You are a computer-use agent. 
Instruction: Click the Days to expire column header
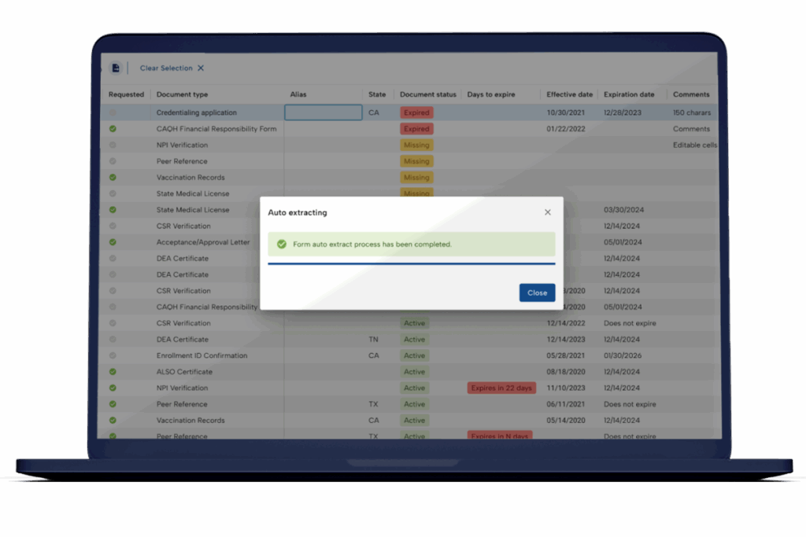pos(491,94)
